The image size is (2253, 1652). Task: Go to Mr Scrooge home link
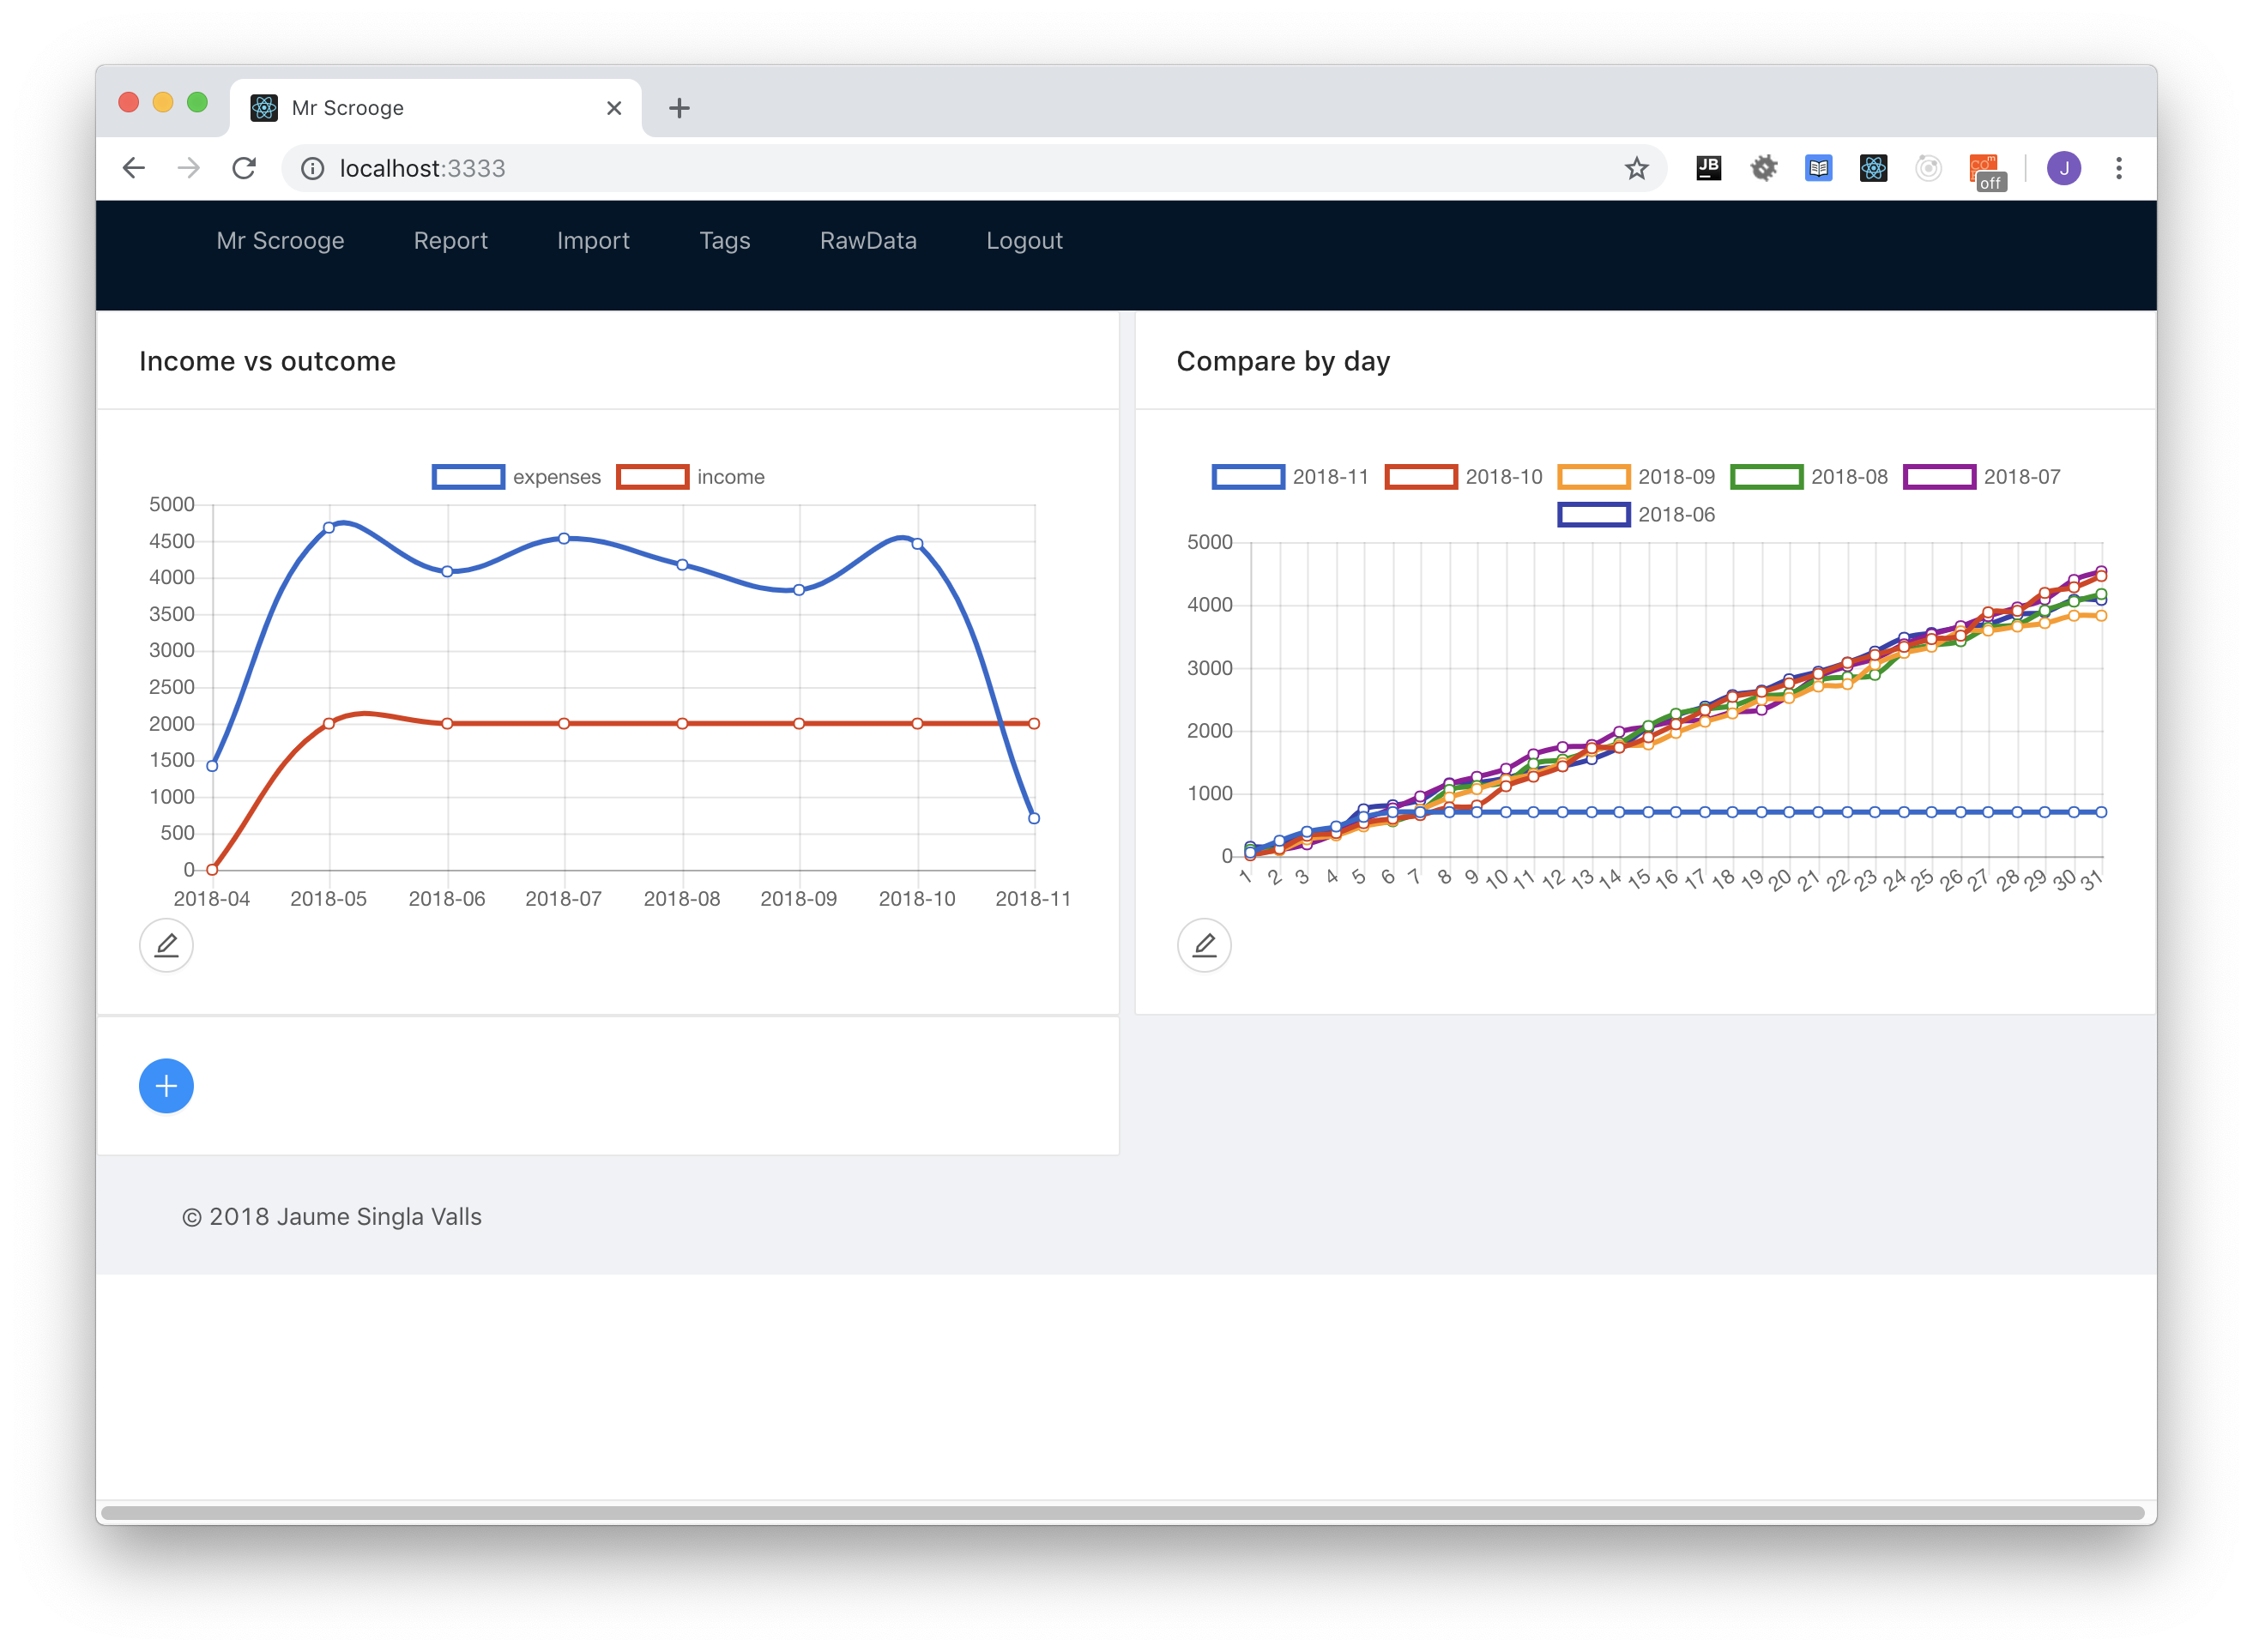point(280,241)
